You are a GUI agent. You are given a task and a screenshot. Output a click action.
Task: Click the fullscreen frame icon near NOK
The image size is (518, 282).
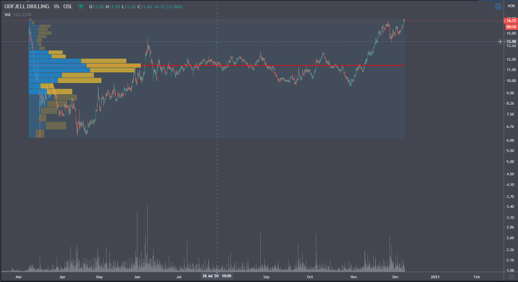[x=498, y=6]
